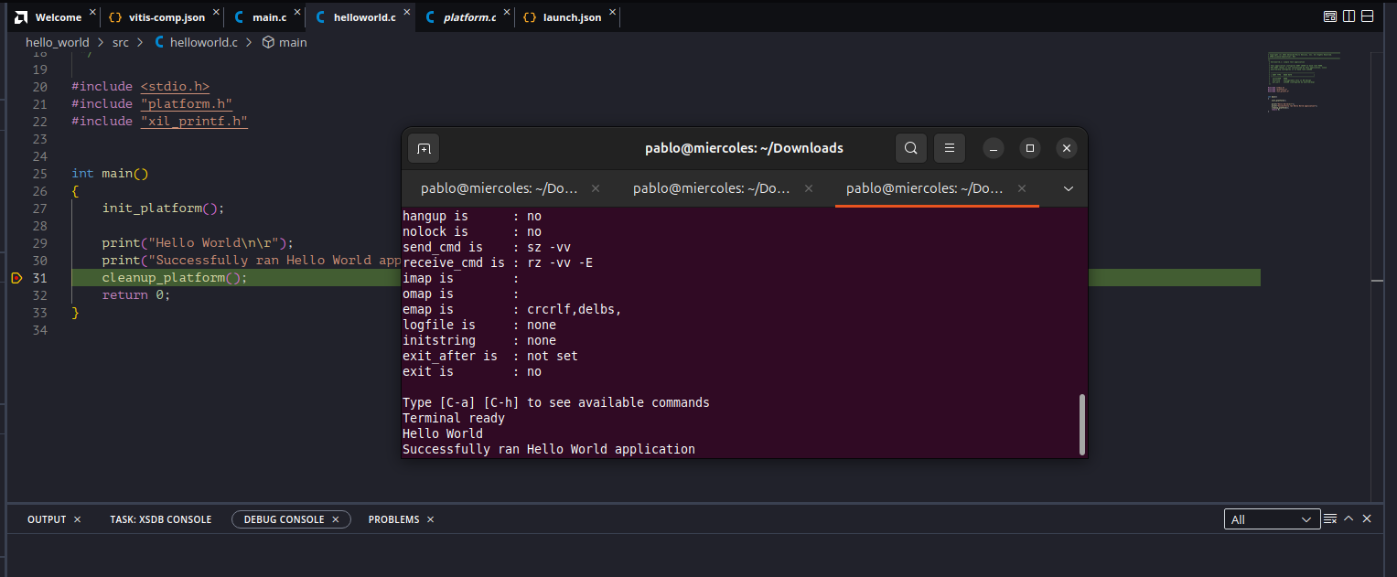The width and height of the screenshot is (1397, 577).
Task: Maximize the bottom panel with the chevron
Action: 1348,518
